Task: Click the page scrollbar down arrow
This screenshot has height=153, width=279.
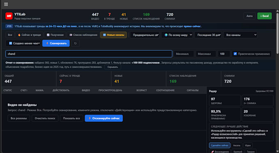Action: click(277, 151)
